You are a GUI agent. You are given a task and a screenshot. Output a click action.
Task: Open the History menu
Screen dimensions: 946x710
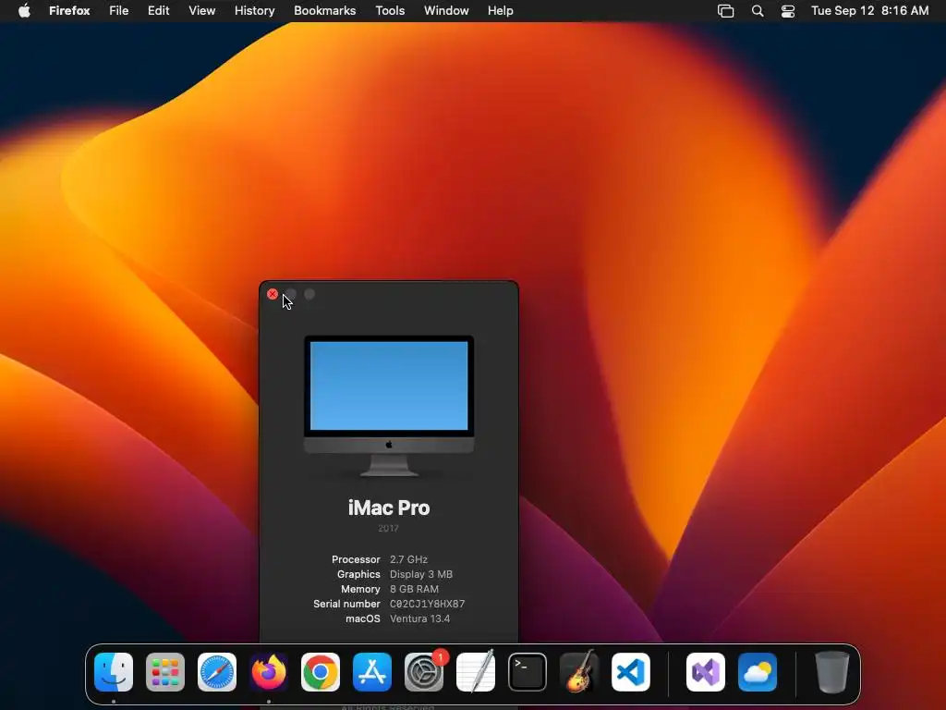[x=255, y=11]
